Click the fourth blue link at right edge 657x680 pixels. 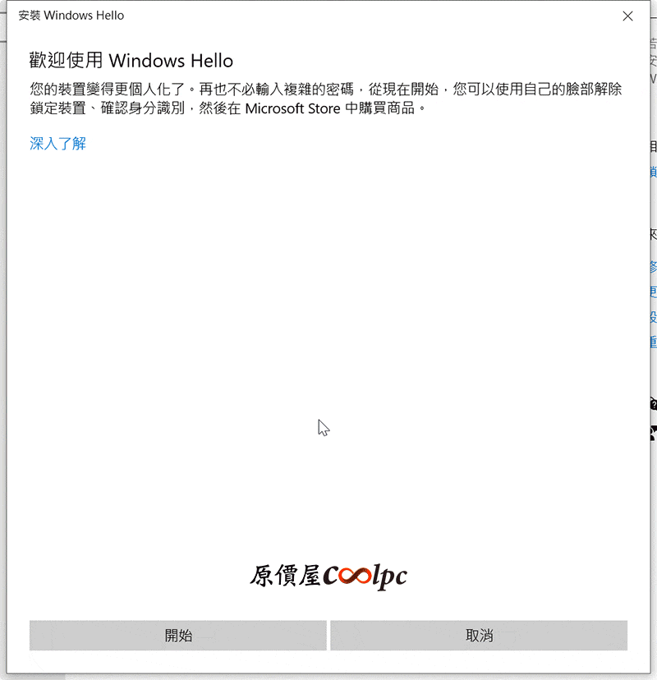(654, 317)
